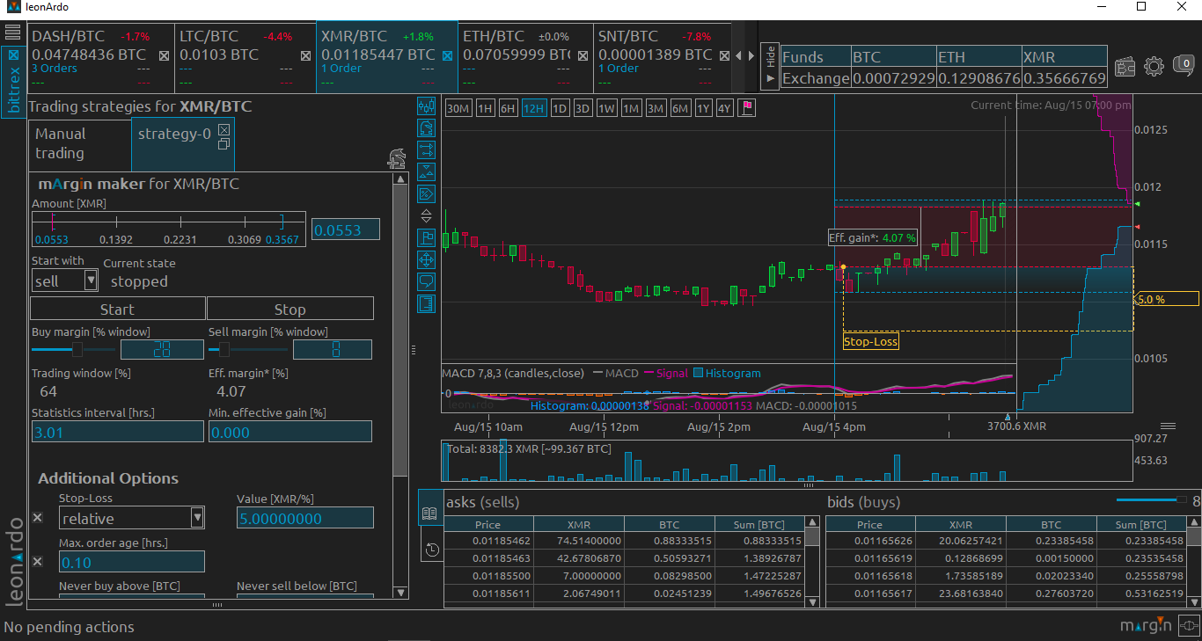Select the ruler measurement tool

427,303
